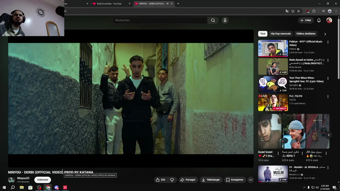Open Discord from taskbar
The width and height of the screenshot is (340, 191).
coord(57,188)
